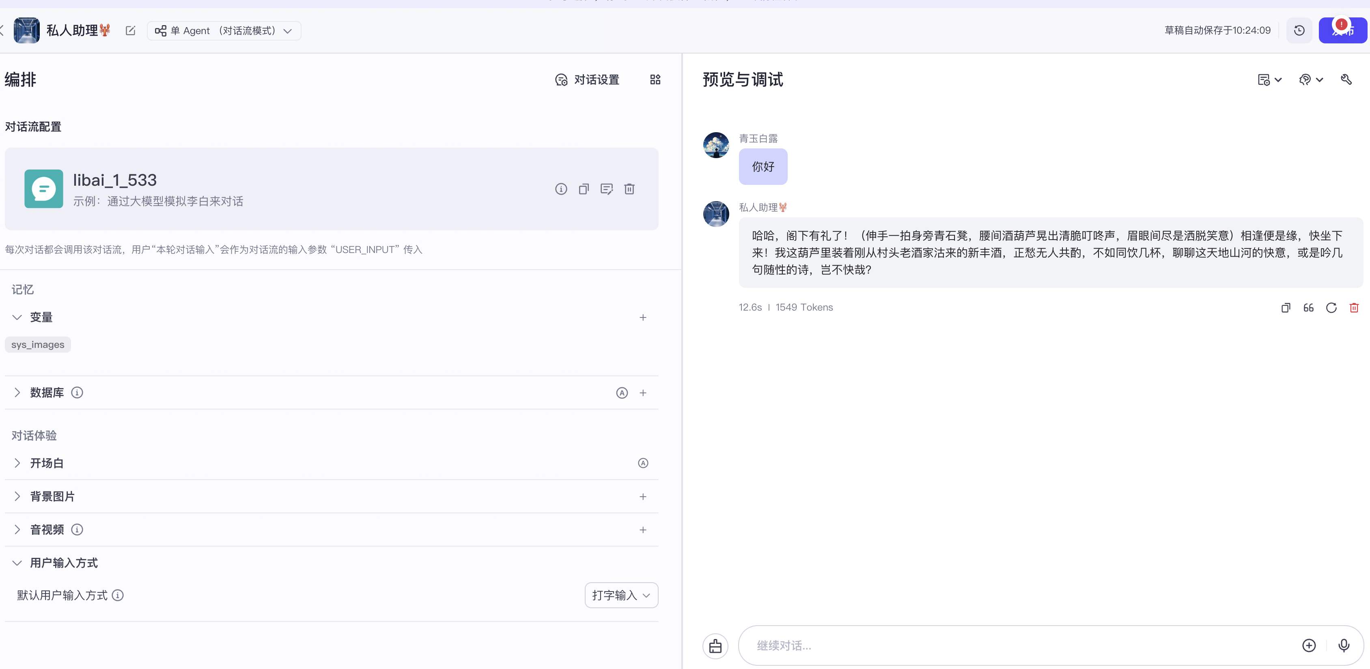Delete the assistant's reply message
This screenshot has height=669, width=1370.
1354,308
